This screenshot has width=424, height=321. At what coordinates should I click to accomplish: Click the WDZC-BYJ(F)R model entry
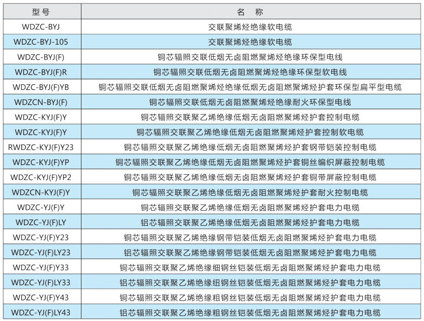pyautogui.click(x=41, y=72)
